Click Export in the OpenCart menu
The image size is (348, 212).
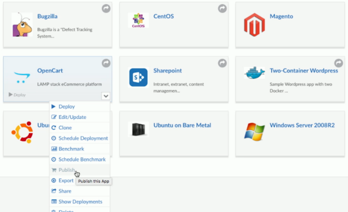coord(66,181)
